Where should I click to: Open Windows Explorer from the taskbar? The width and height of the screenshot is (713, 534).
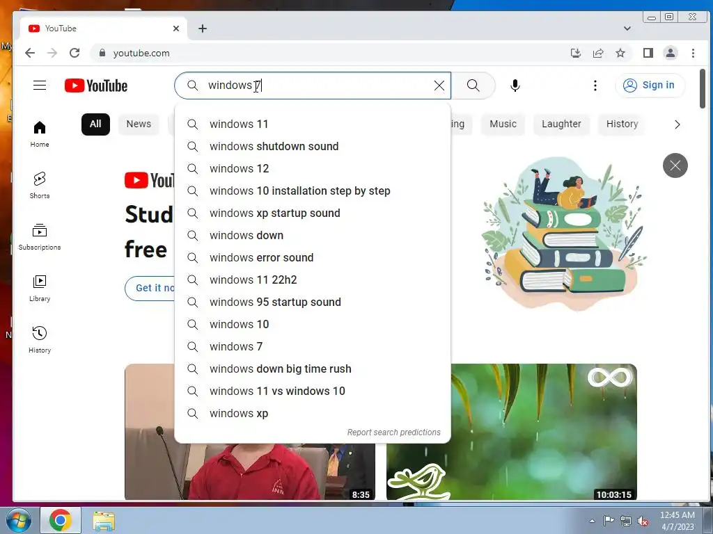104,521
